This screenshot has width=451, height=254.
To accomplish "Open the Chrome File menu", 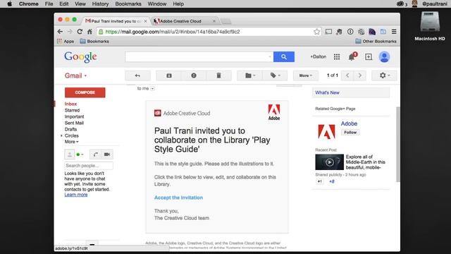I will pyautogui.click(x=49, y=4).
